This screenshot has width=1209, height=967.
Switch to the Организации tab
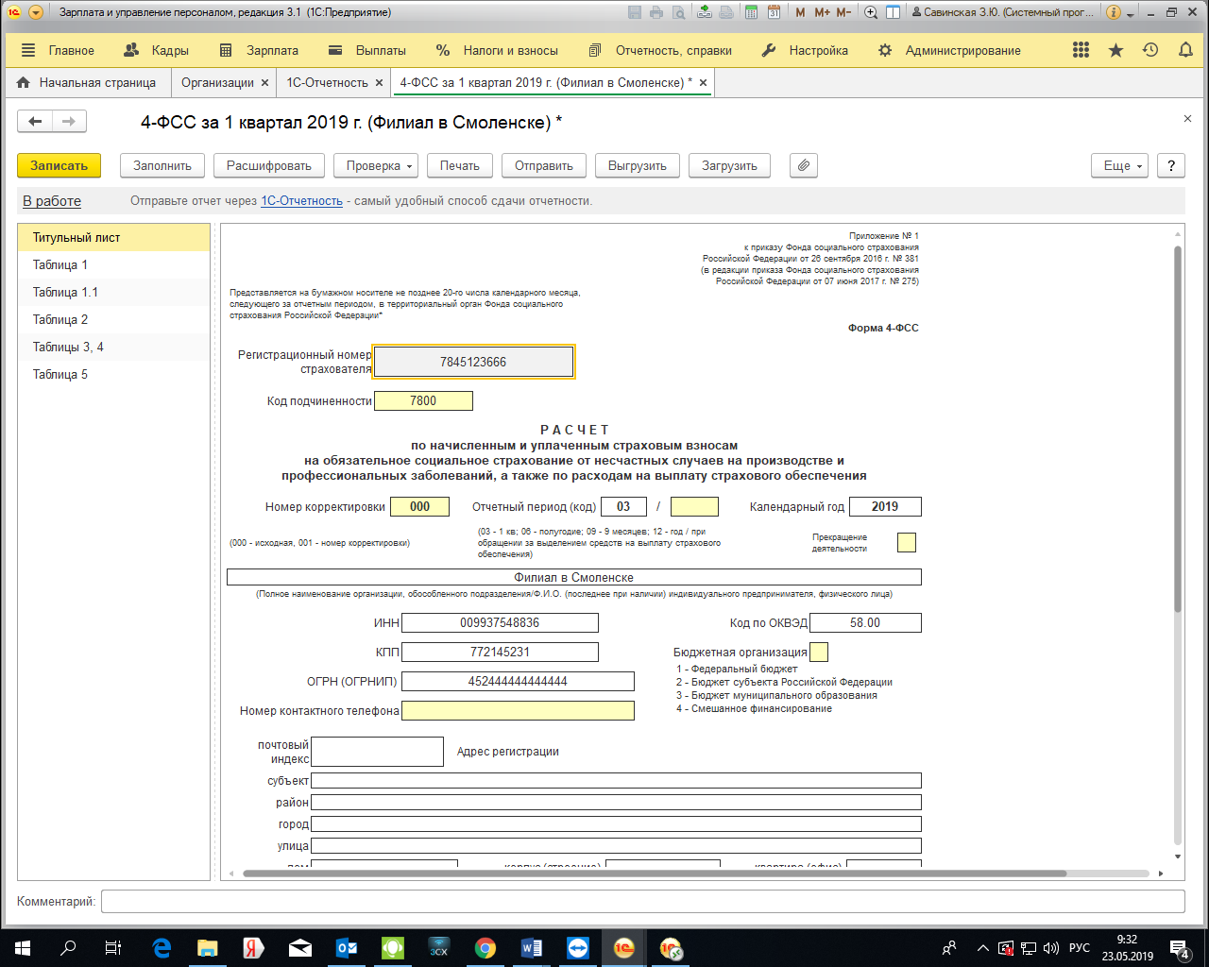click(217, 82)
